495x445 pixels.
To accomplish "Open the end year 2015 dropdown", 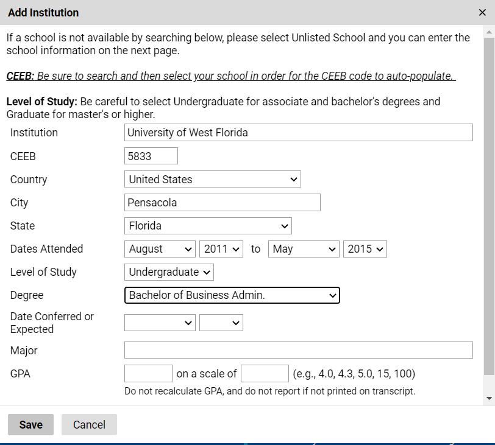I will click(x=365, y=249).
